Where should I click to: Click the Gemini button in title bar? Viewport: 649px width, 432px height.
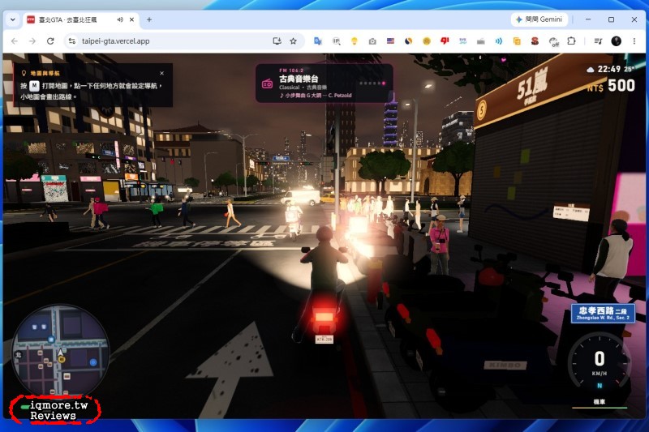tap(539, 19)
